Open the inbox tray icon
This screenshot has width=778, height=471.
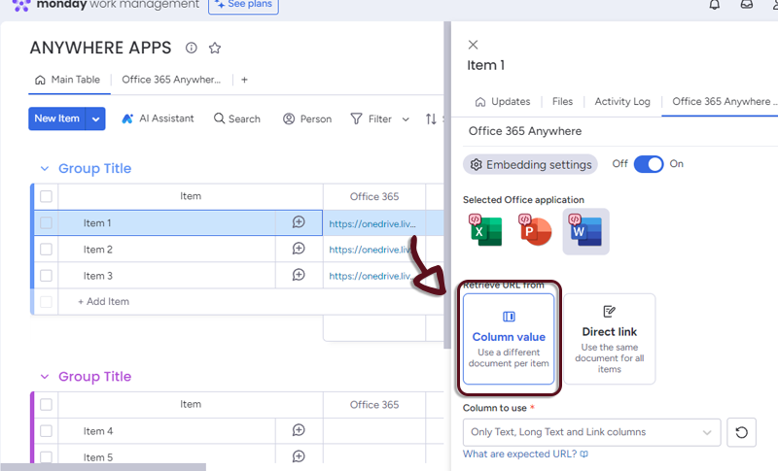click(746, 5)
